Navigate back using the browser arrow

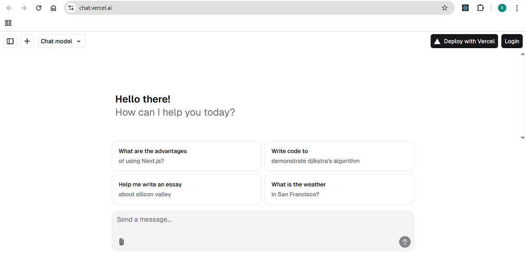9,7
